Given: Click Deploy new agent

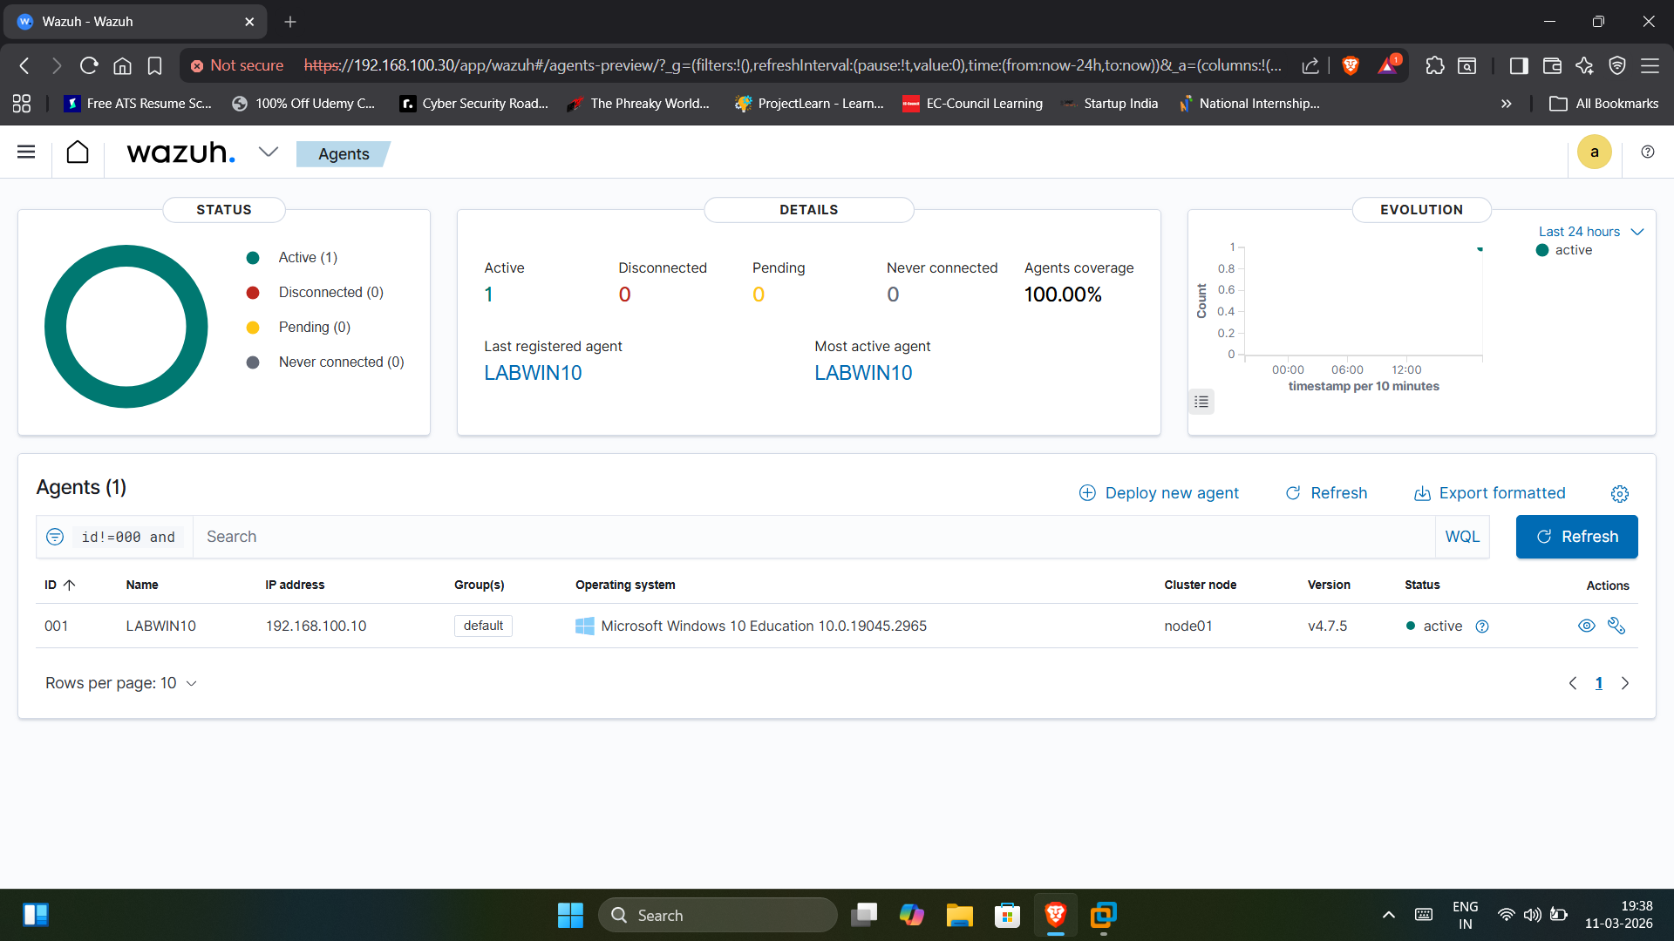Looking at the screenshot, I should coord(1159,493).
